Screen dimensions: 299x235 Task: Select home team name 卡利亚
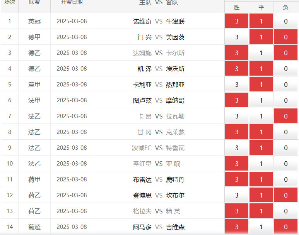(142, 85)
